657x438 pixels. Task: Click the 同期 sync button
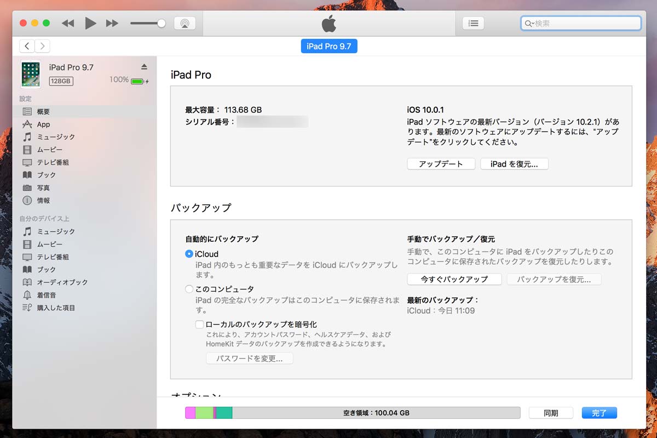click(551, 413)
